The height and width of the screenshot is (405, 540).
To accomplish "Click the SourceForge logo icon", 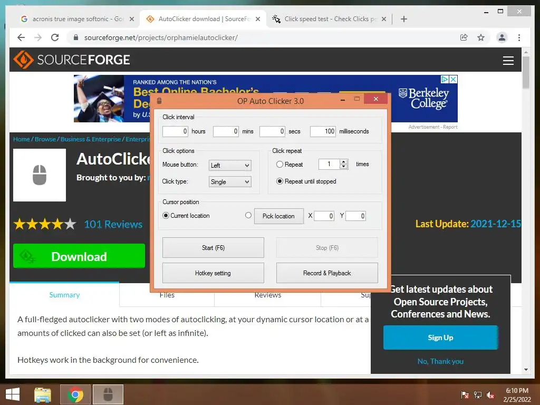I will point(23,60).
